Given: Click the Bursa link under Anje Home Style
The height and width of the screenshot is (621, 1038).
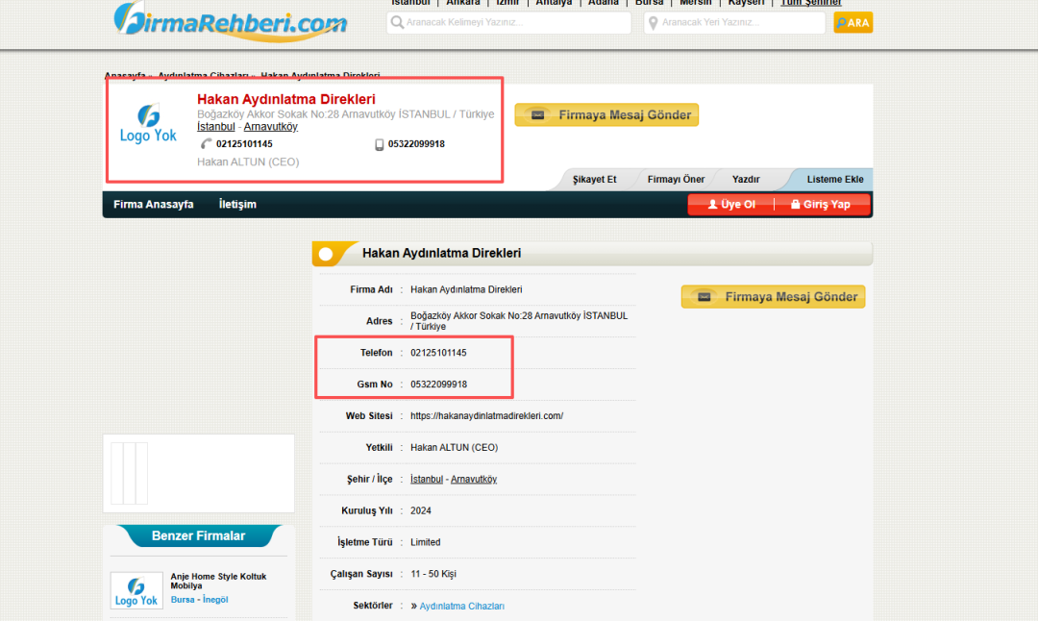Looking at the screenshot, I should coord(183,600).
